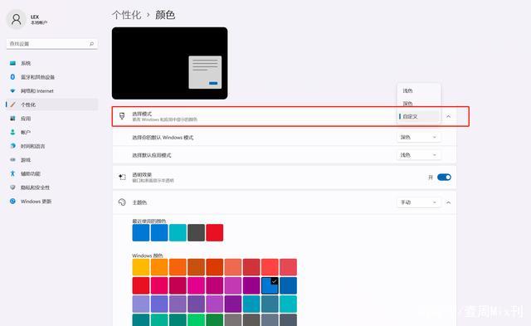Choose the gold yellow Windows color swatch
The width and height of the screenshot is (531, 326).
141,267
